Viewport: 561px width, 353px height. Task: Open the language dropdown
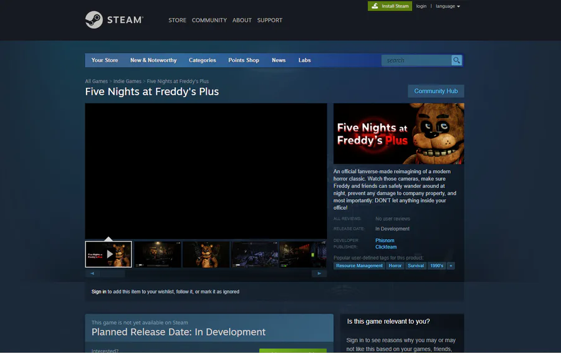pyautogui.click(x=448, y=6)
